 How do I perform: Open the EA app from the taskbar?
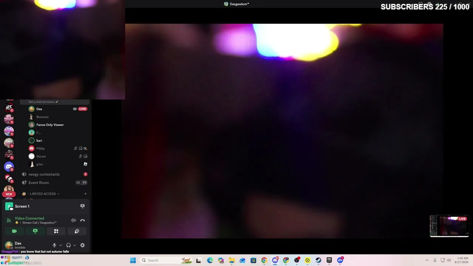click(340, 260)
